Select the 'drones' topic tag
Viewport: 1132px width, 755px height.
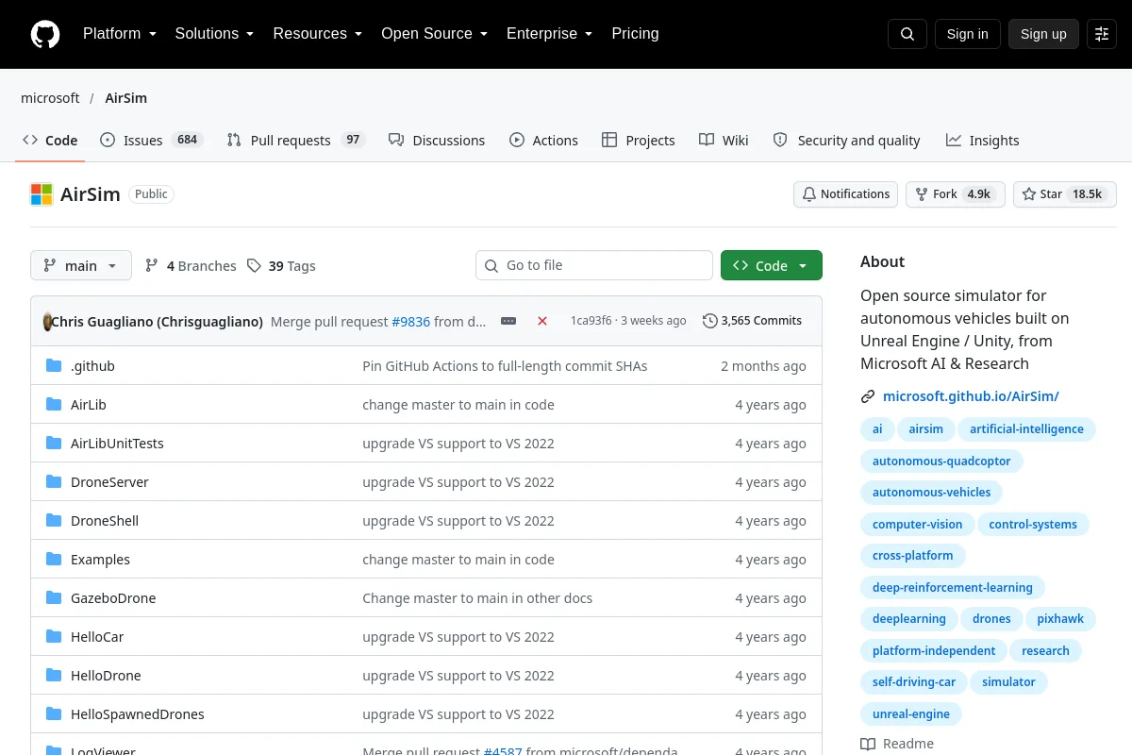tap(991, 620)
